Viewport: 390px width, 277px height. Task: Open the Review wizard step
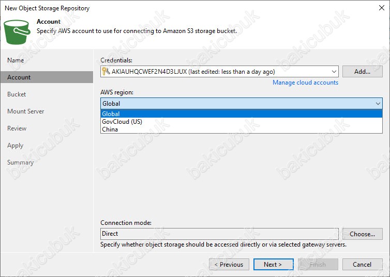(17, 128)
